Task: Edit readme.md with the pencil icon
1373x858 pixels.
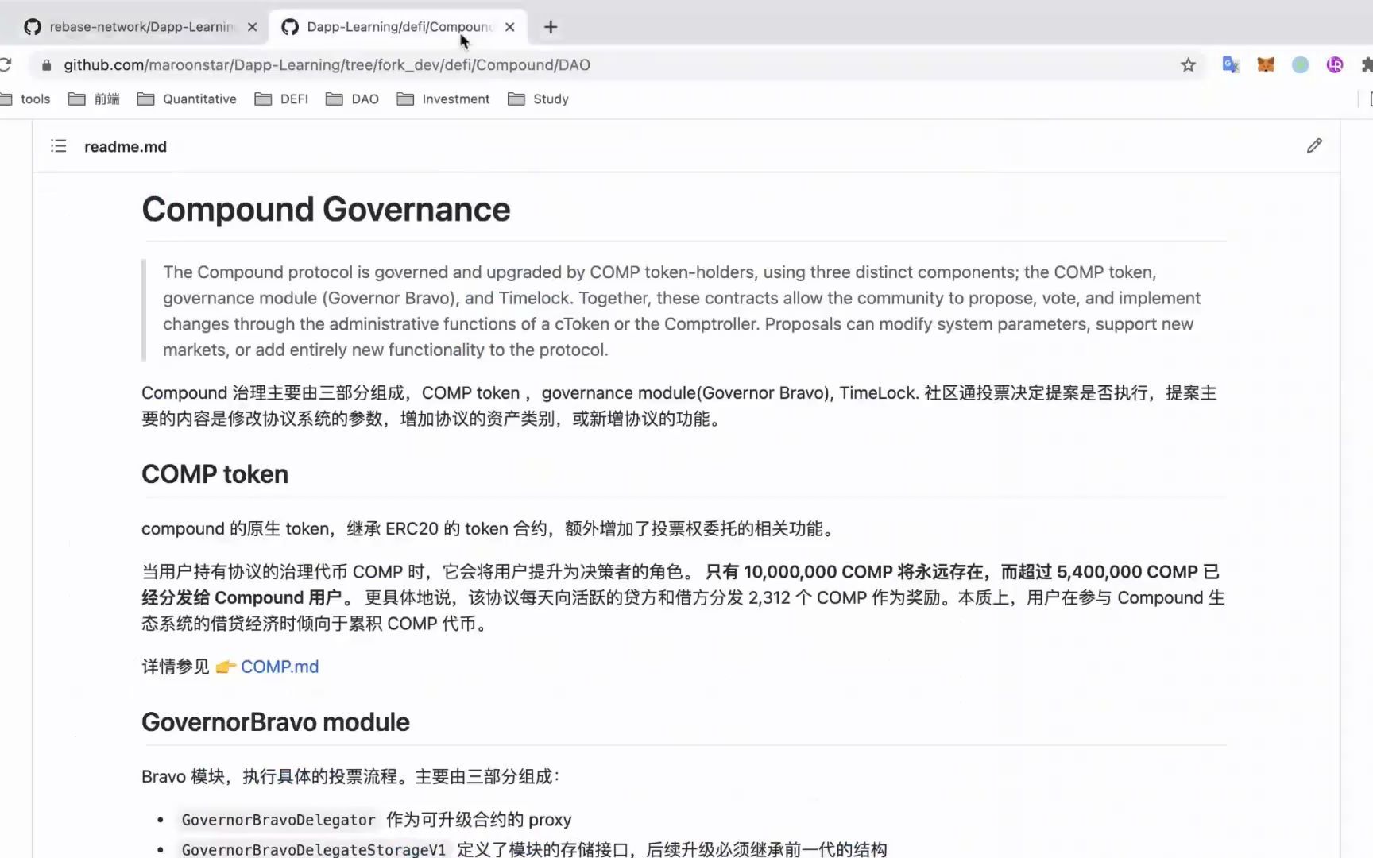Action: pos(1314,146)
